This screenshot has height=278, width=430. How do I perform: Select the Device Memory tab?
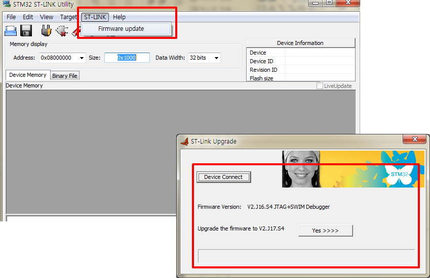pyautogui.click(x=28, y=75)
